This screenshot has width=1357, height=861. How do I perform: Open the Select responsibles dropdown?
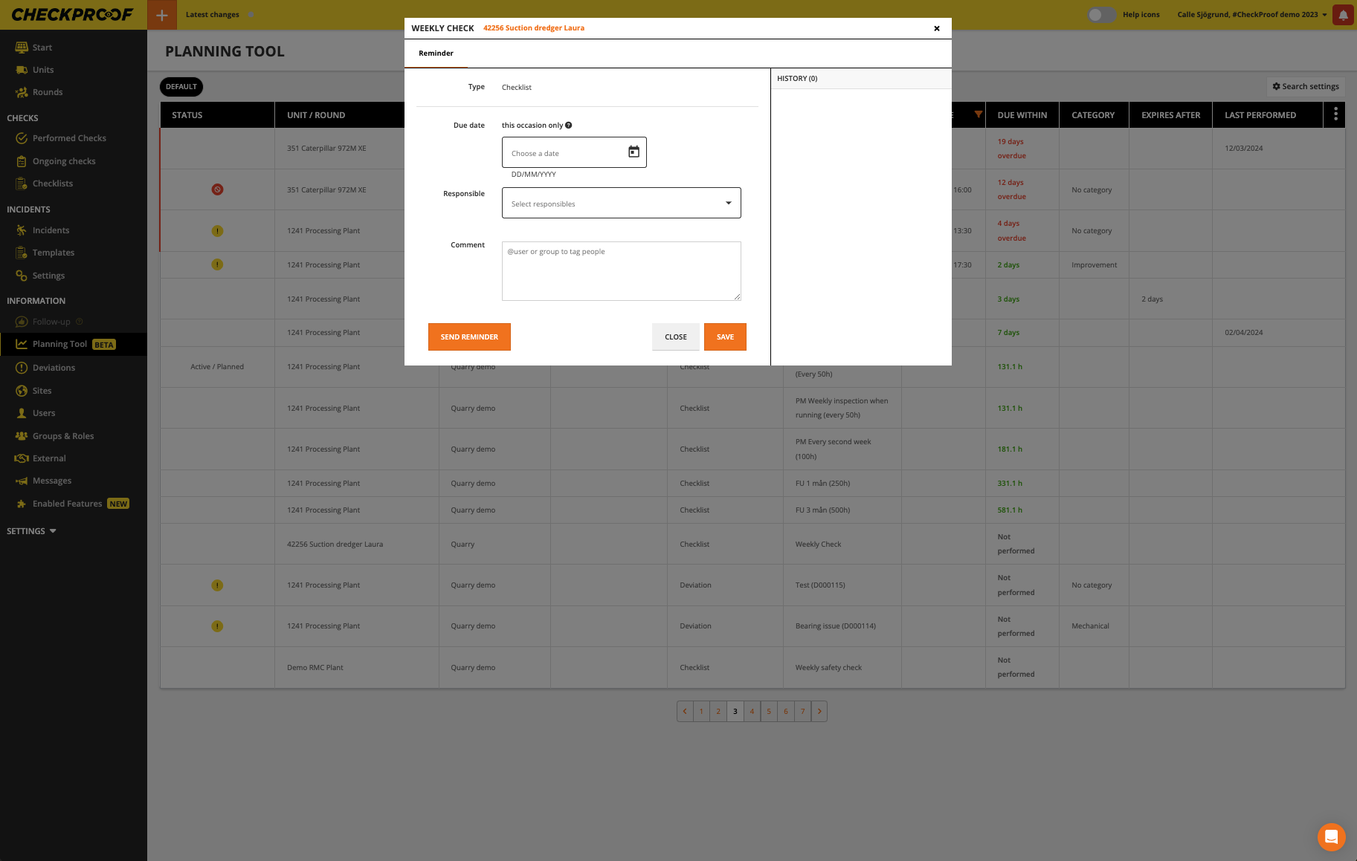[621, 203]
